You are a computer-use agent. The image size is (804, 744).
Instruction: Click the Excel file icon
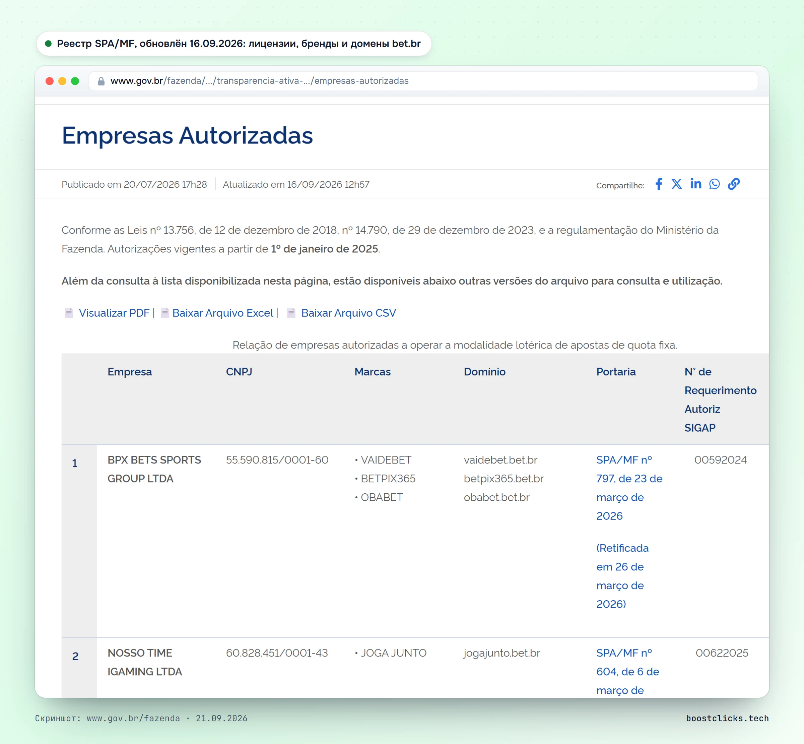pos(164,313)
